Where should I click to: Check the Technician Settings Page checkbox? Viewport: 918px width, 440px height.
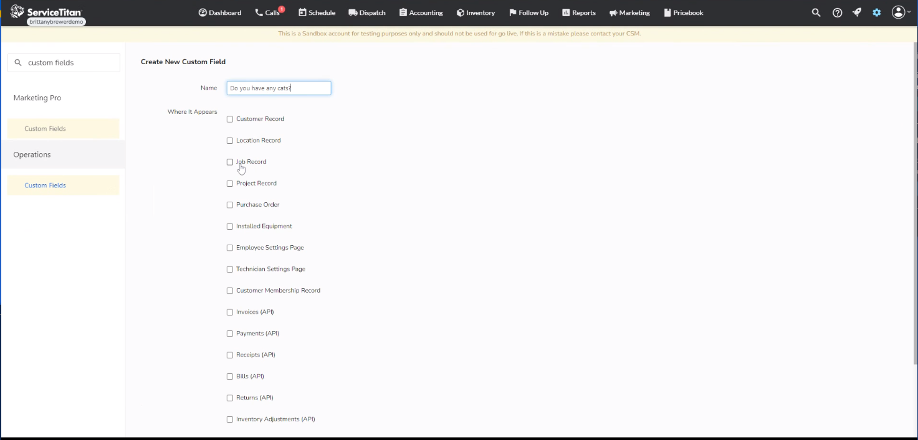(230, 269)
